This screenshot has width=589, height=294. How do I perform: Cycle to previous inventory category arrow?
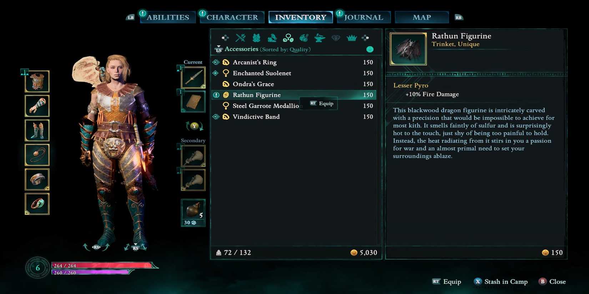(x=225, y=37)
